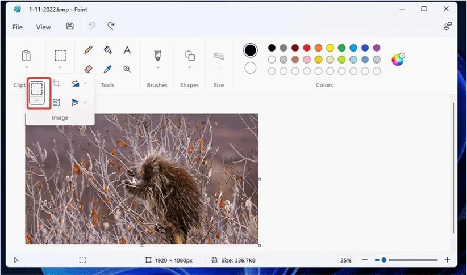Expand the Flip options dropdown arrow
467x275 pixels.
86,103
